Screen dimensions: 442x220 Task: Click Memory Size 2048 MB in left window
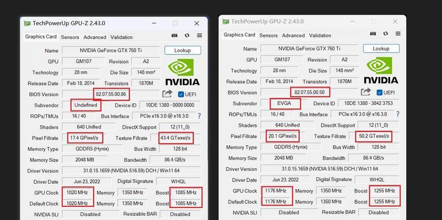point(85,160)
